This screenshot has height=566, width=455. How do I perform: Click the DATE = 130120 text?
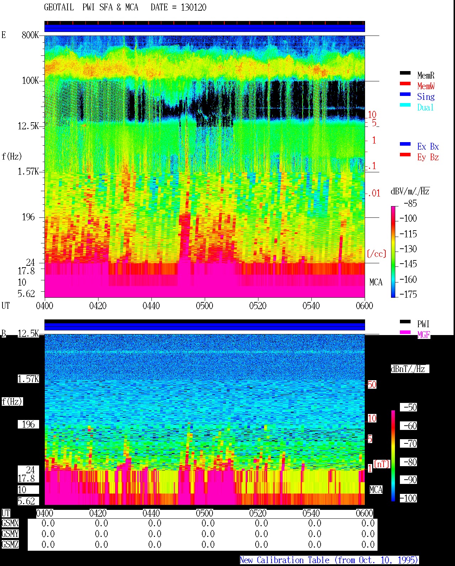click(x=178, y=7)
